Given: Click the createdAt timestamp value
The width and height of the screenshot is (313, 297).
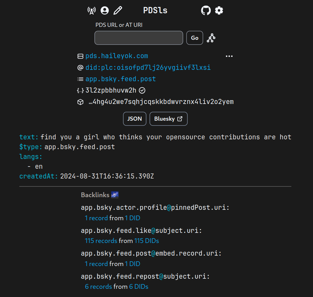Looking at the screenshot, I should pyautogui.click(x=107, y=176).
